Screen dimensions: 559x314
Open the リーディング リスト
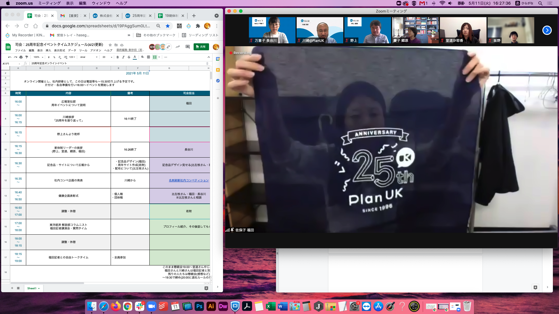200,35
